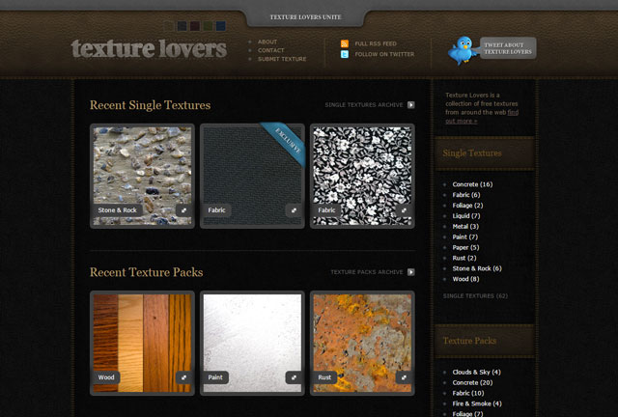Select the Fire & Smoke (4) pack category
This screenshot has height=417, width=618.
(x=477, y=403)
